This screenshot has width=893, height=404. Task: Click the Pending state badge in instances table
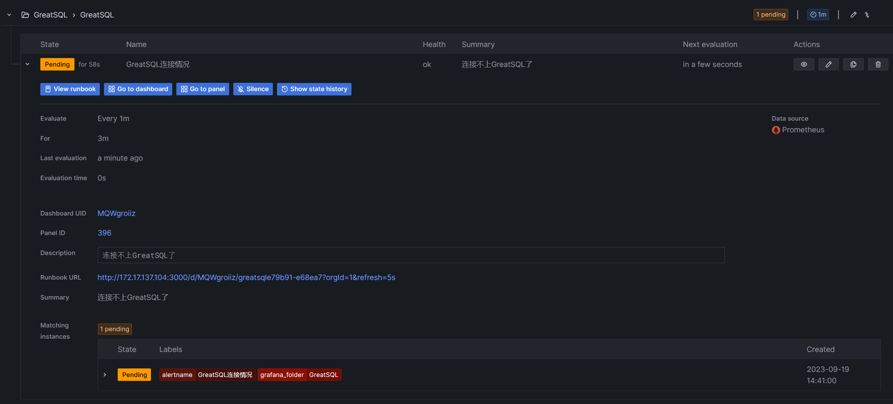coord(134,375)
